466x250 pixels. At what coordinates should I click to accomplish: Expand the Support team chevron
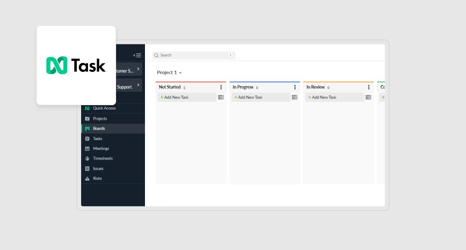pos(138,85)
